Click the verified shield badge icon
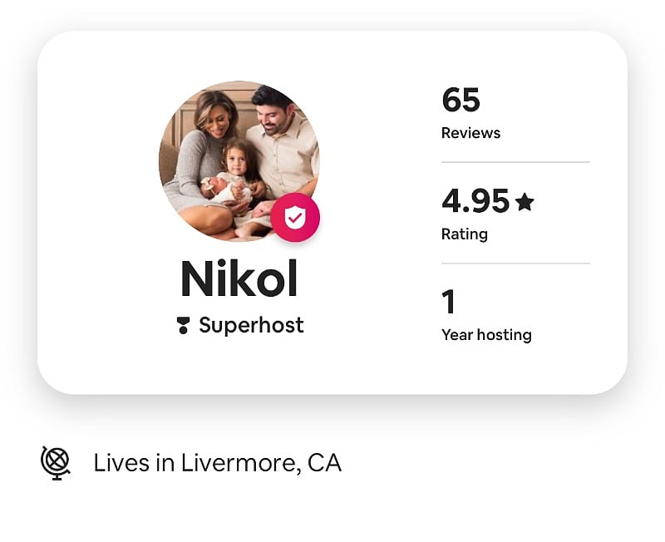The image size is (665, 542). 295,218
